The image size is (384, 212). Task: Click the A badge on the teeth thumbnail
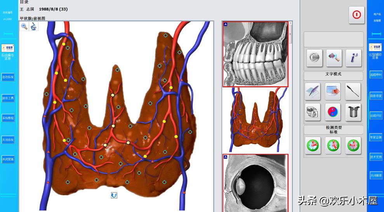[226, 24]
